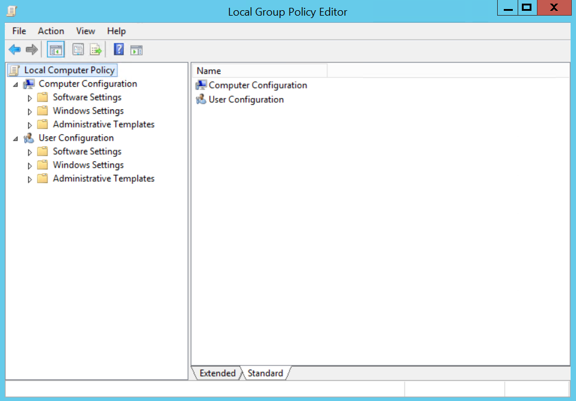This screenshot has height=401, width=576.
Task: Open Help via the question mark icon
Action: (x=119, y=49)
